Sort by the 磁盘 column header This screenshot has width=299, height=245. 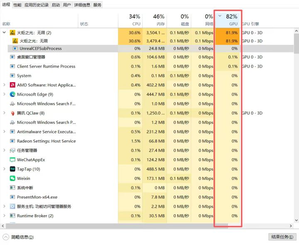pyautogui.click(x=179, y=20)
